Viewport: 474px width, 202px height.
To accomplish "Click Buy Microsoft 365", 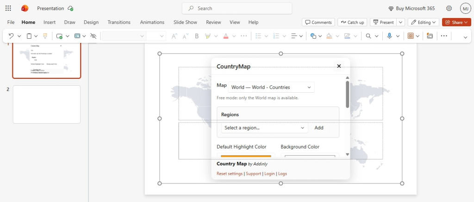I will click(412, 8).
